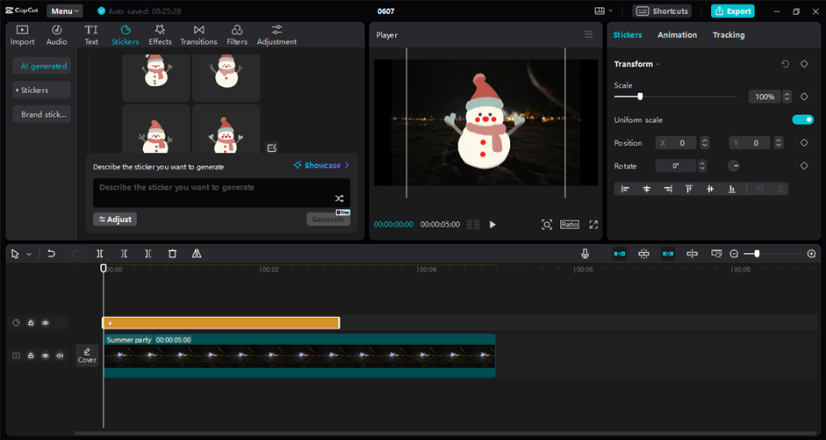Mute the Summer party video track
The image size is (826, 440).
coord(60,356)
